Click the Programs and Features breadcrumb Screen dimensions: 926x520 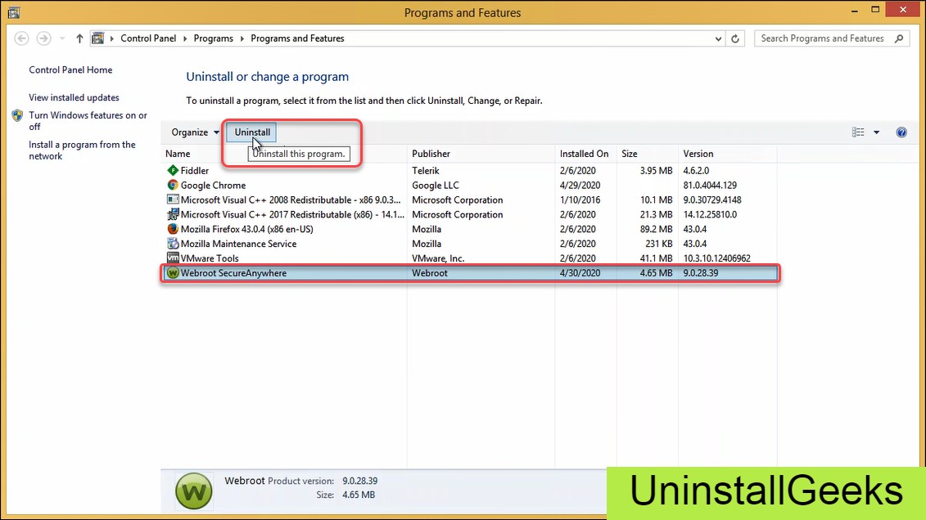coord(298,38)
